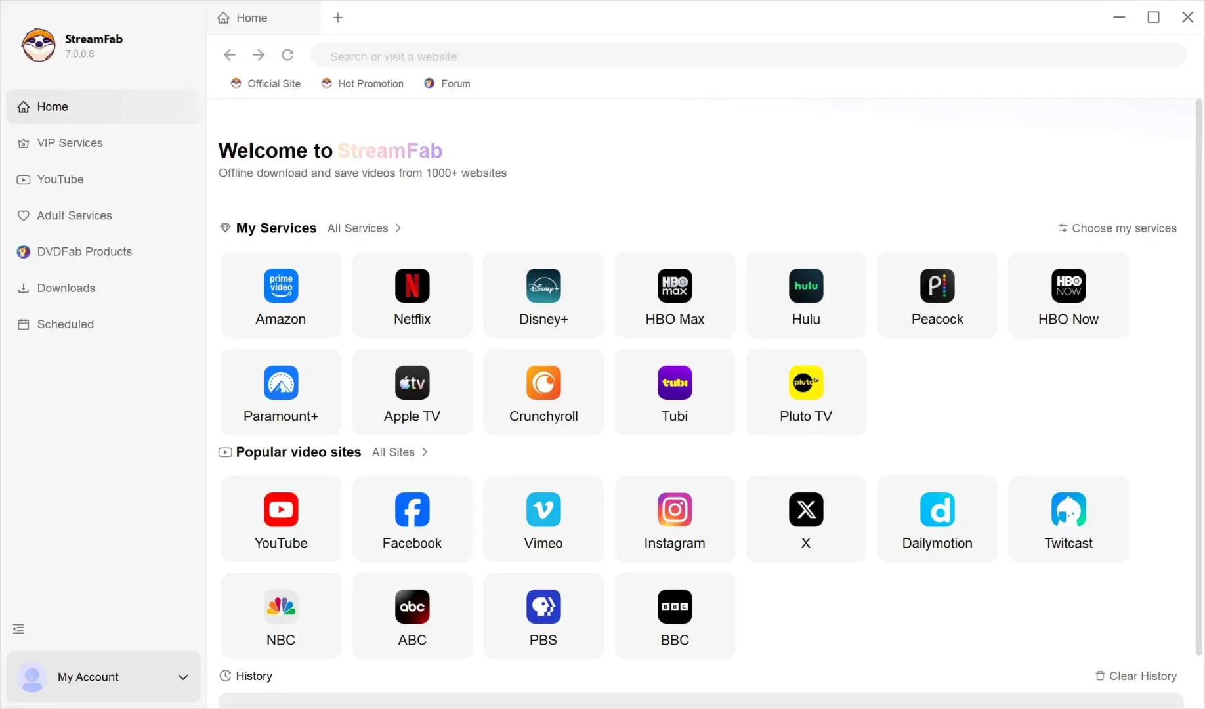1205x709 pixels.
Task: Click the My Account avatar
Action: tap(32, 677)
